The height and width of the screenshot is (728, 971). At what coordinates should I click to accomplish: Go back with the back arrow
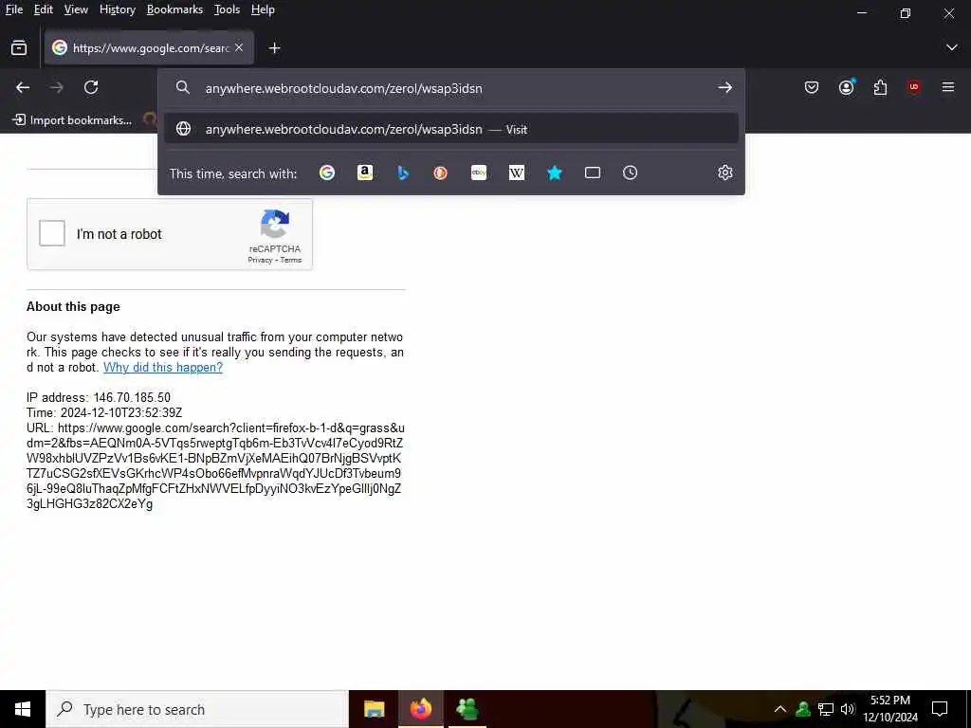[23, 88]
